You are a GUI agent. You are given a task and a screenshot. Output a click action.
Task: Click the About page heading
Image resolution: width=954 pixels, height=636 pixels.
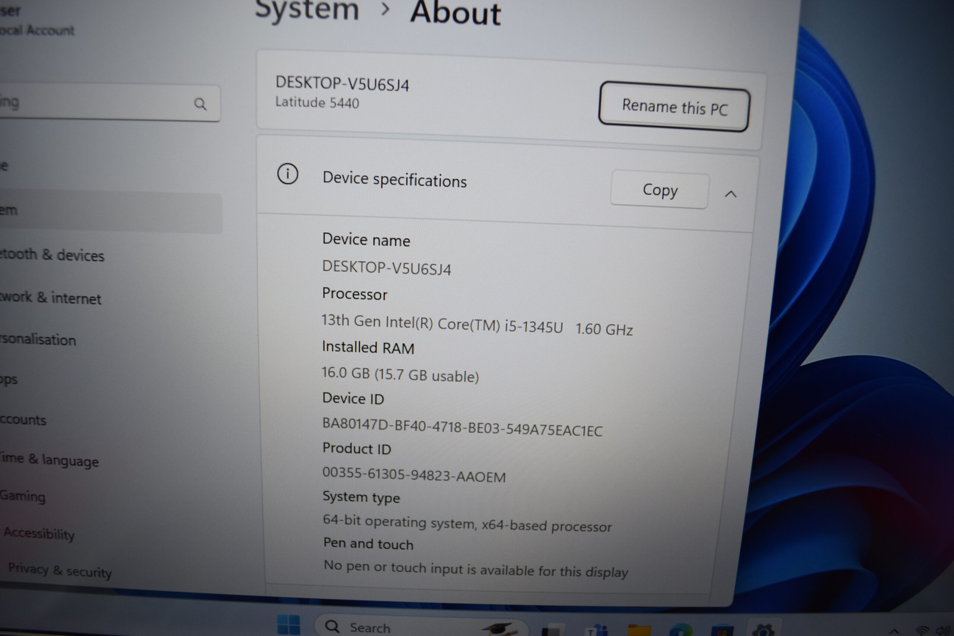(455, 13)
